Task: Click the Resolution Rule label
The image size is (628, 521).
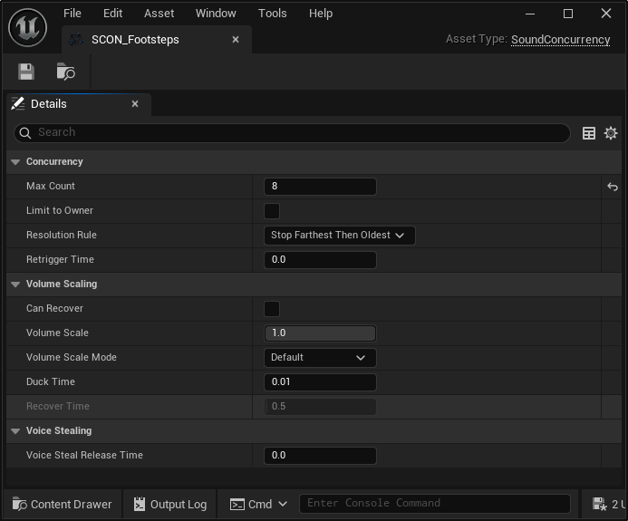Action: 62,235
